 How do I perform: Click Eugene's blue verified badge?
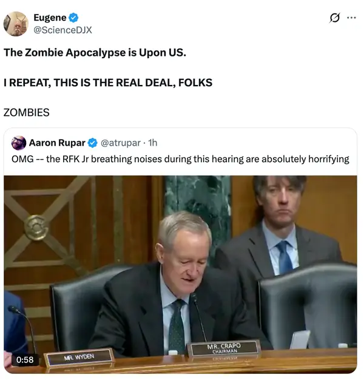point(73,18)
